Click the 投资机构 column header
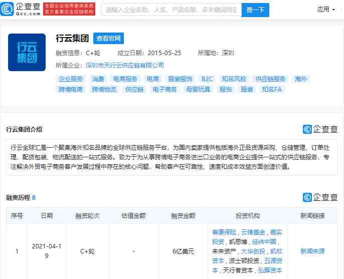344x279 pixels. pyautogui.click(x=248, y=216)
